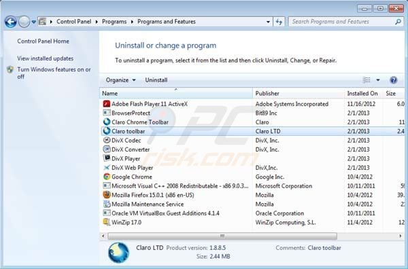Image resolution: width=408 pixels, height=269 pixels.
Task: Select the DivX Player name
Action: pos(126,158)
